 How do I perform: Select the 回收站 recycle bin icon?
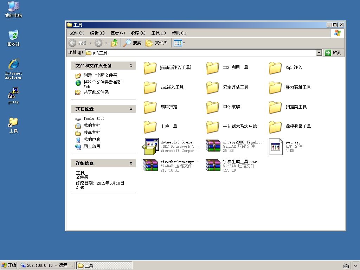(14, 38)
